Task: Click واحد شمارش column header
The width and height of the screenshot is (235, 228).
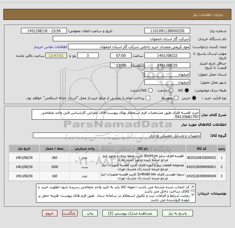Action: [x=85, y=148]
